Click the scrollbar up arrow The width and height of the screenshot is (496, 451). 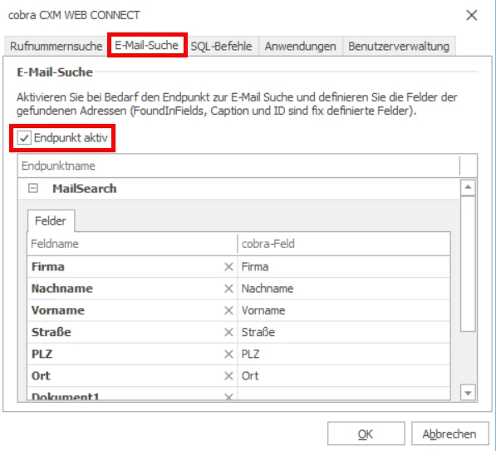[468, 187]
